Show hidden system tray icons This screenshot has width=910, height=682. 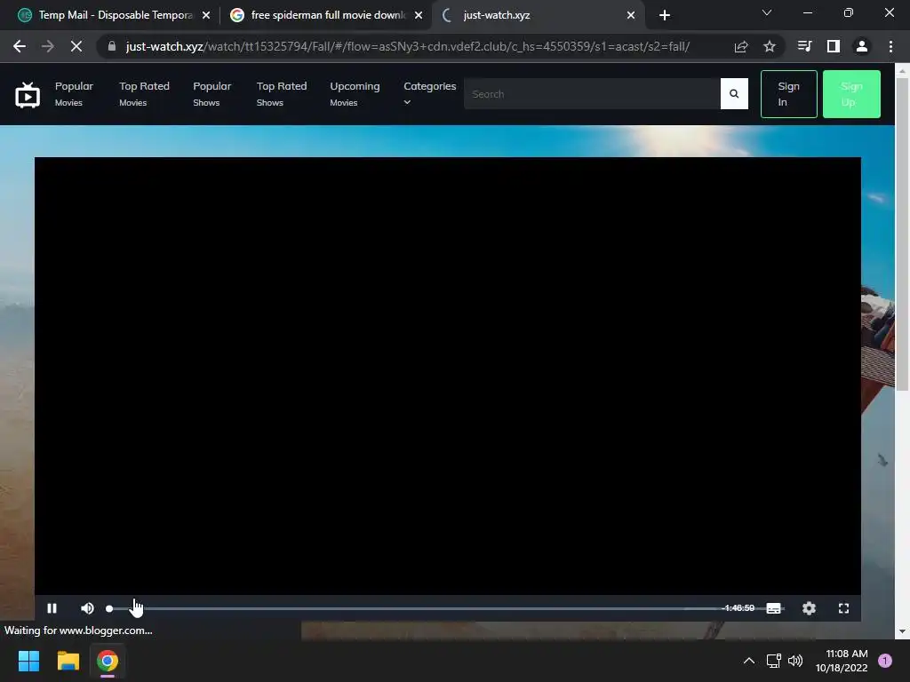pyautogui.click(x=749, y=661)
